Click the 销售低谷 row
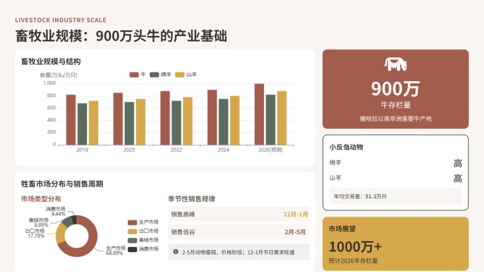 [238, 232]
